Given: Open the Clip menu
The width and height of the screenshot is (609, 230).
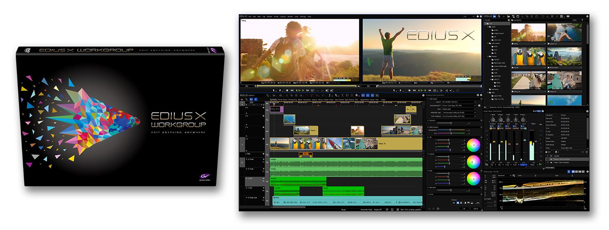Looking at the screenshot, I should (264, 17).
